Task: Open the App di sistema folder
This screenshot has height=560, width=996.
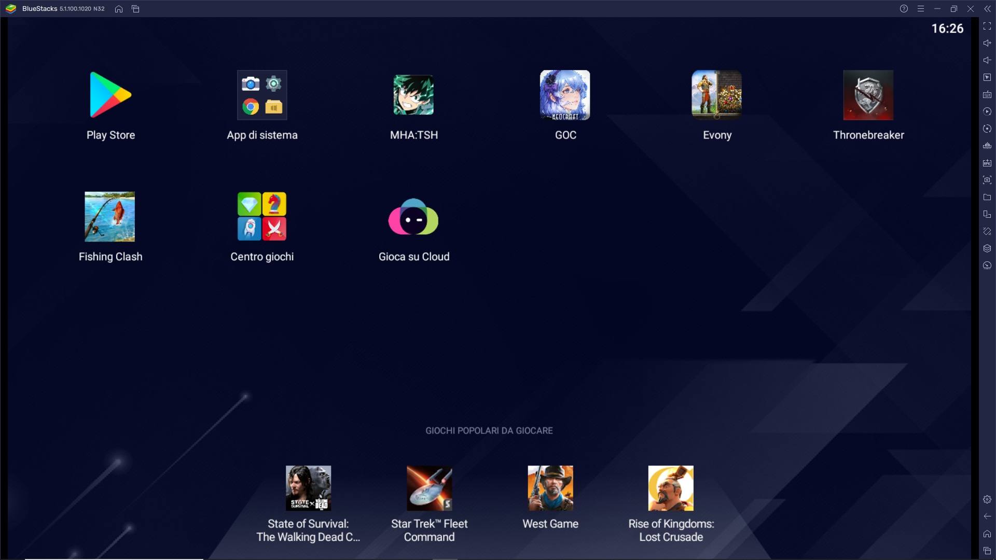Action: pos(262,95)
